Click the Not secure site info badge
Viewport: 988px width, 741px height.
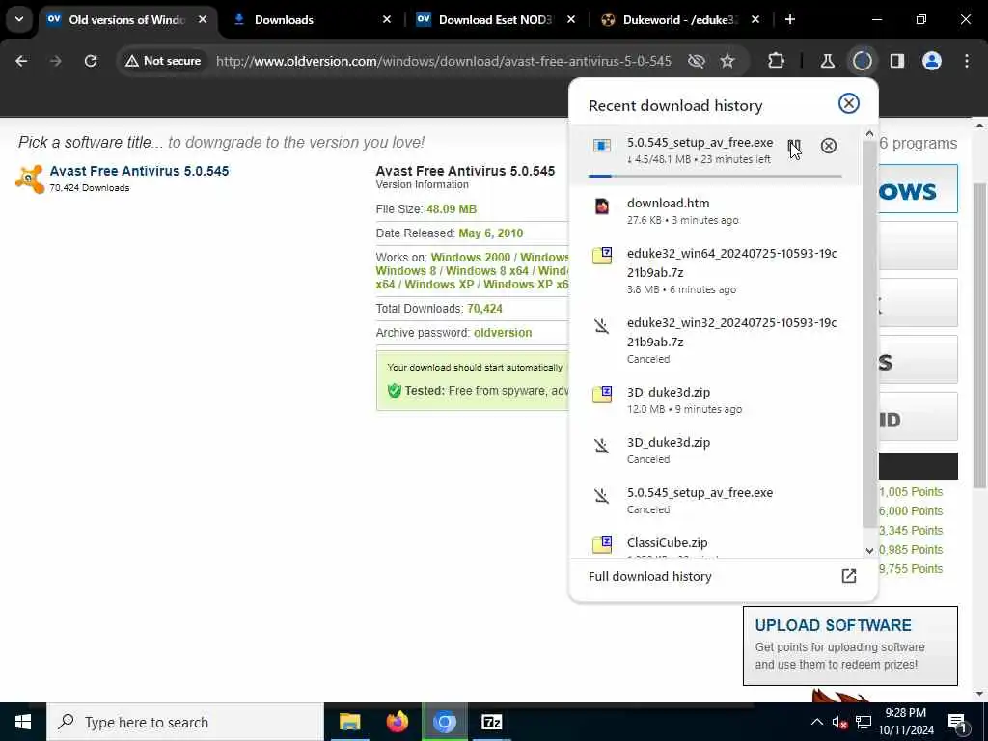click(x=162, y=61)
